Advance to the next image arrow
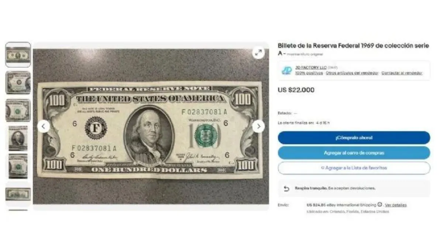Screen dimensions: 443x249 tap(258, 127)
